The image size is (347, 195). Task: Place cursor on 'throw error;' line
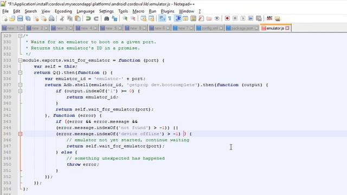pos(83,165)
